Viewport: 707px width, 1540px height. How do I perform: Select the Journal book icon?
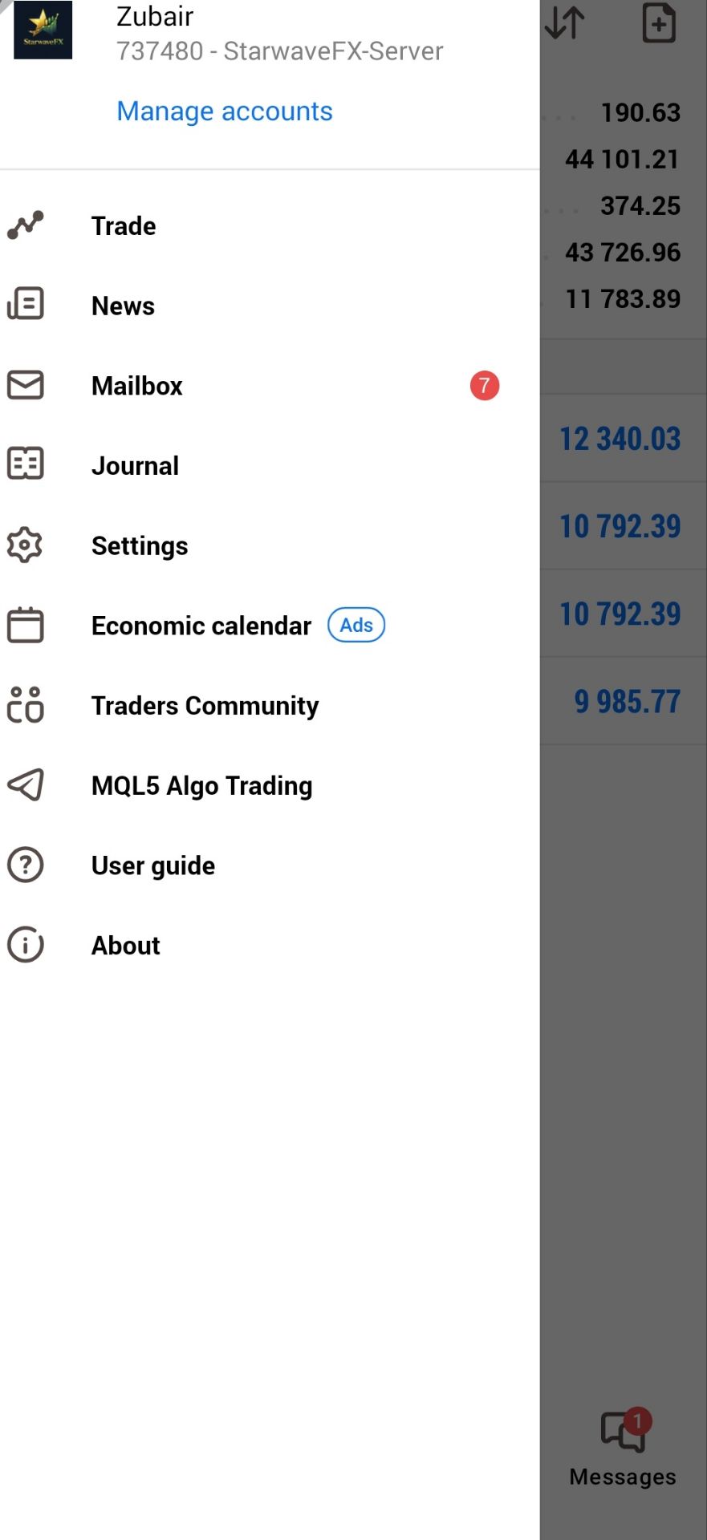coord(25,464)
